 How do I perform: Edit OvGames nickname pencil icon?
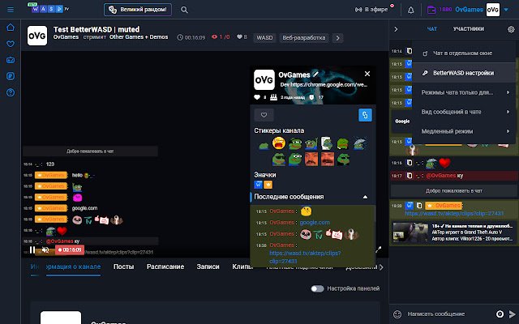pyautogui.click(x=315, y=74)
